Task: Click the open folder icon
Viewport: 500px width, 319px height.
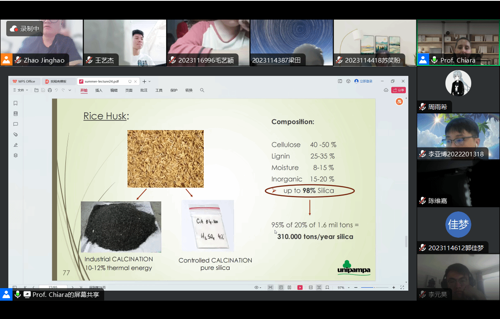Action: [37, 90]
